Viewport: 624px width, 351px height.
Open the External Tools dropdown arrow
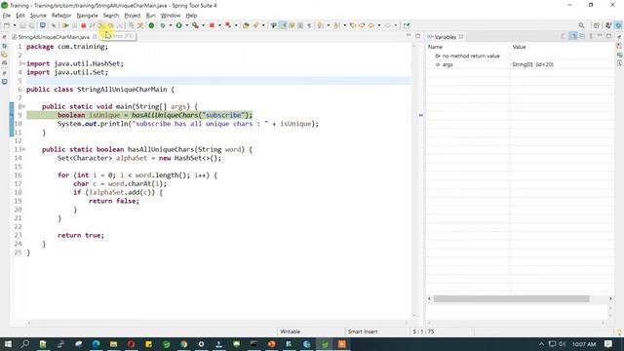tap(203, 25)
